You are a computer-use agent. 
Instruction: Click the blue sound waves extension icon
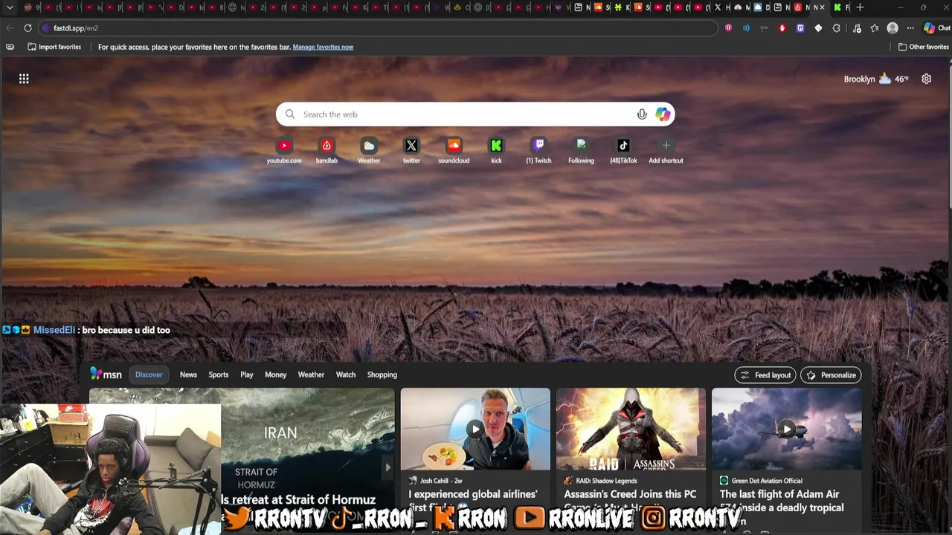[746, 28]
